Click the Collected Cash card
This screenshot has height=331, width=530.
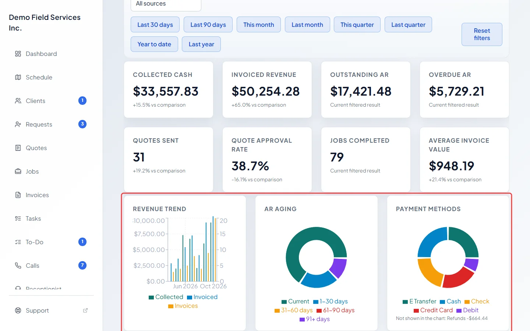(x=169, y=89)
